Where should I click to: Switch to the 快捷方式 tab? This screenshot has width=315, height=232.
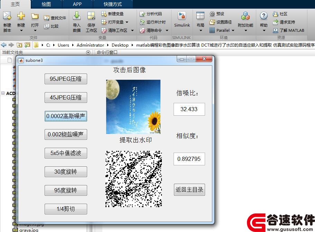click(x=113, y=4)
